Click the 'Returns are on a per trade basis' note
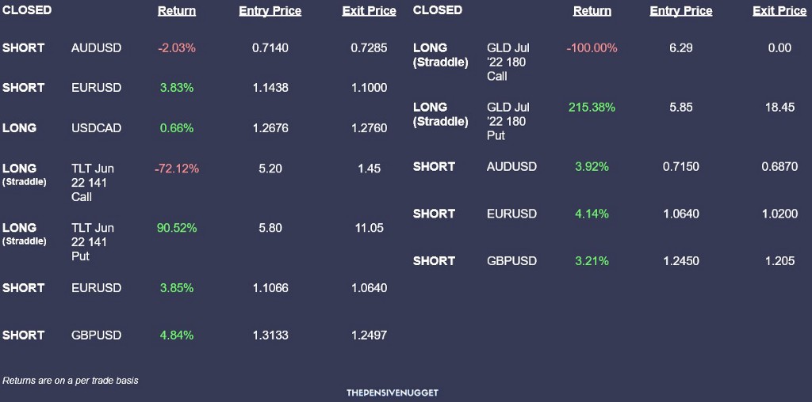The image size is (812, 402). (71, 381)
